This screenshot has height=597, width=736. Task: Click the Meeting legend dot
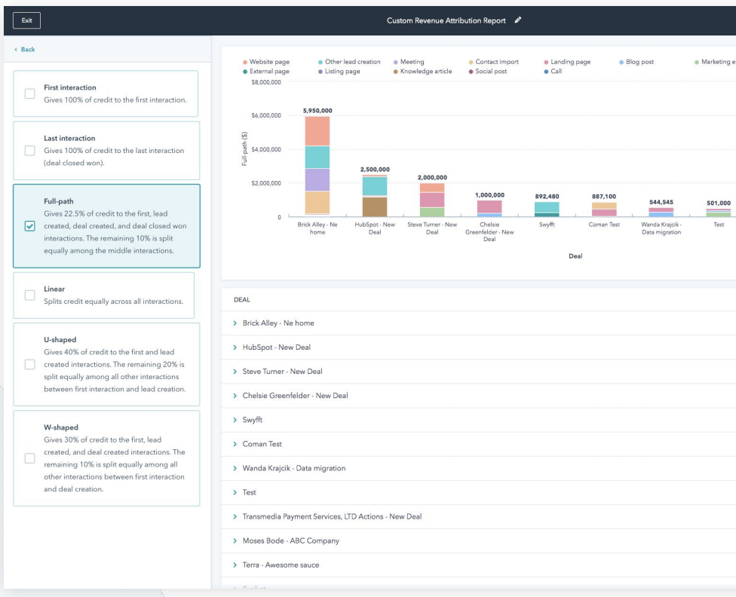[x=396, y=62]
